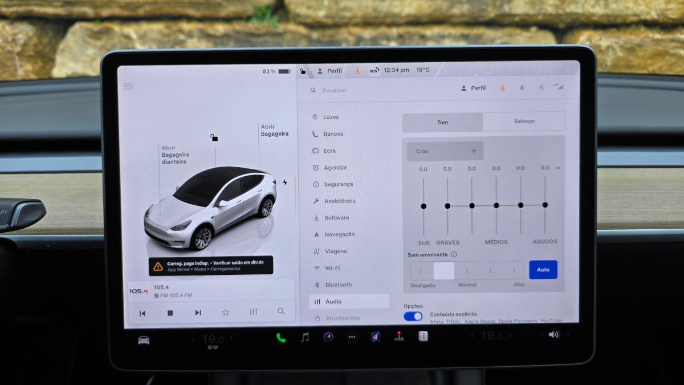684x385 pixels.
Task: Increase driver temperature with right chevron
Action: [x=231, y=339]
